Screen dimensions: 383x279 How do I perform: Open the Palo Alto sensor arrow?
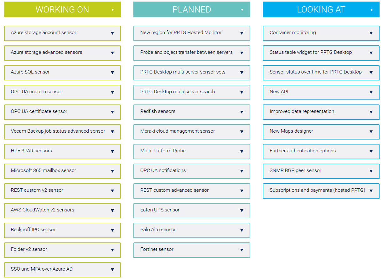coord(242,230)
